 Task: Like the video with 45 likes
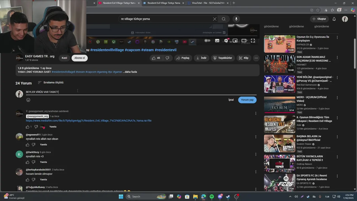(x=156, y=58)
